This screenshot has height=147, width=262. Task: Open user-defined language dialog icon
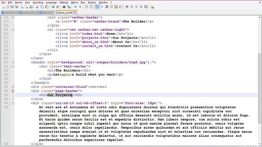coord(111,7)
